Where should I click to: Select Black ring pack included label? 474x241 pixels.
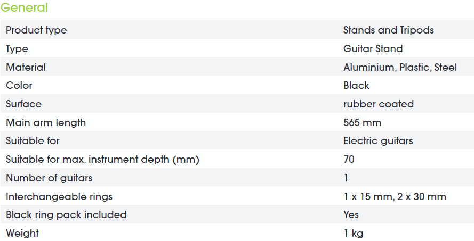point(66,214)
